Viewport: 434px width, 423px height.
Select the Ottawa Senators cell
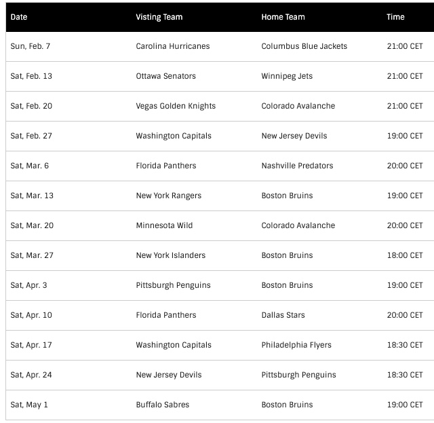[165, 76]
